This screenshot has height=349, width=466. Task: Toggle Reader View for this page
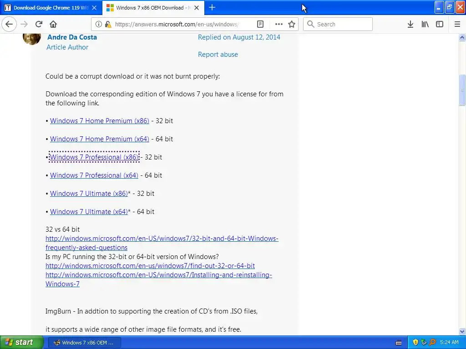click(x=260, y=24)
